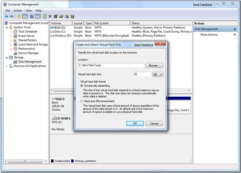Click the File System column header
Screen dimensions: 241x173
tap(111, 23)
